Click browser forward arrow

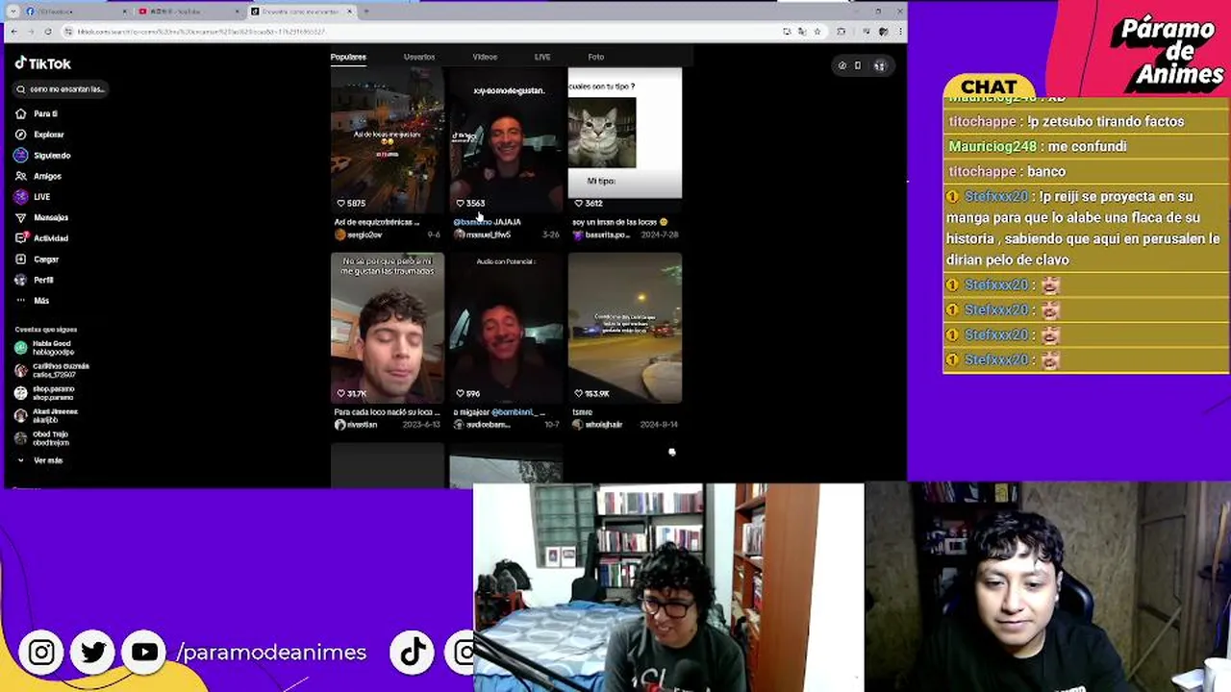[x=30, y=32]
